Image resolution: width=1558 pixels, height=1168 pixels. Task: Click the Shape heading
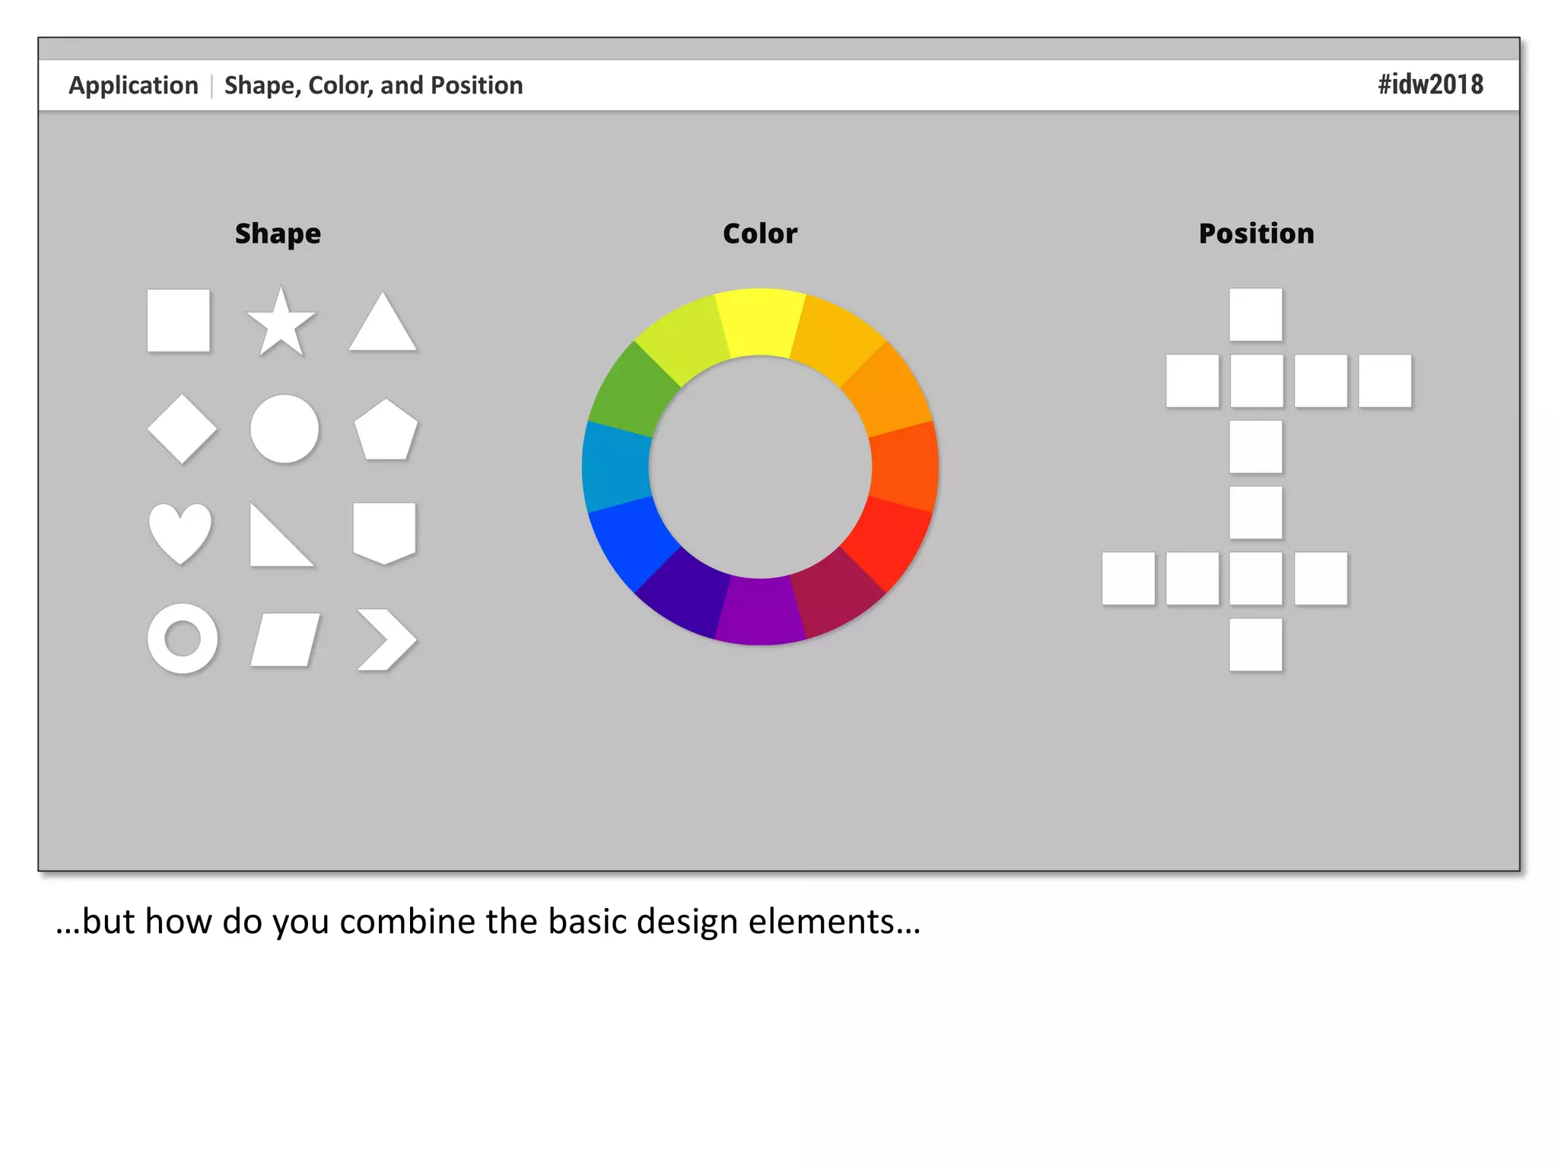(x=278, y=233)
